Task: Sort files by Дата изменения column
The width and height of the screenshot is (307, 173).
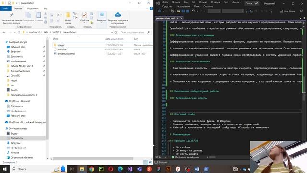Action: pos(114,39)
